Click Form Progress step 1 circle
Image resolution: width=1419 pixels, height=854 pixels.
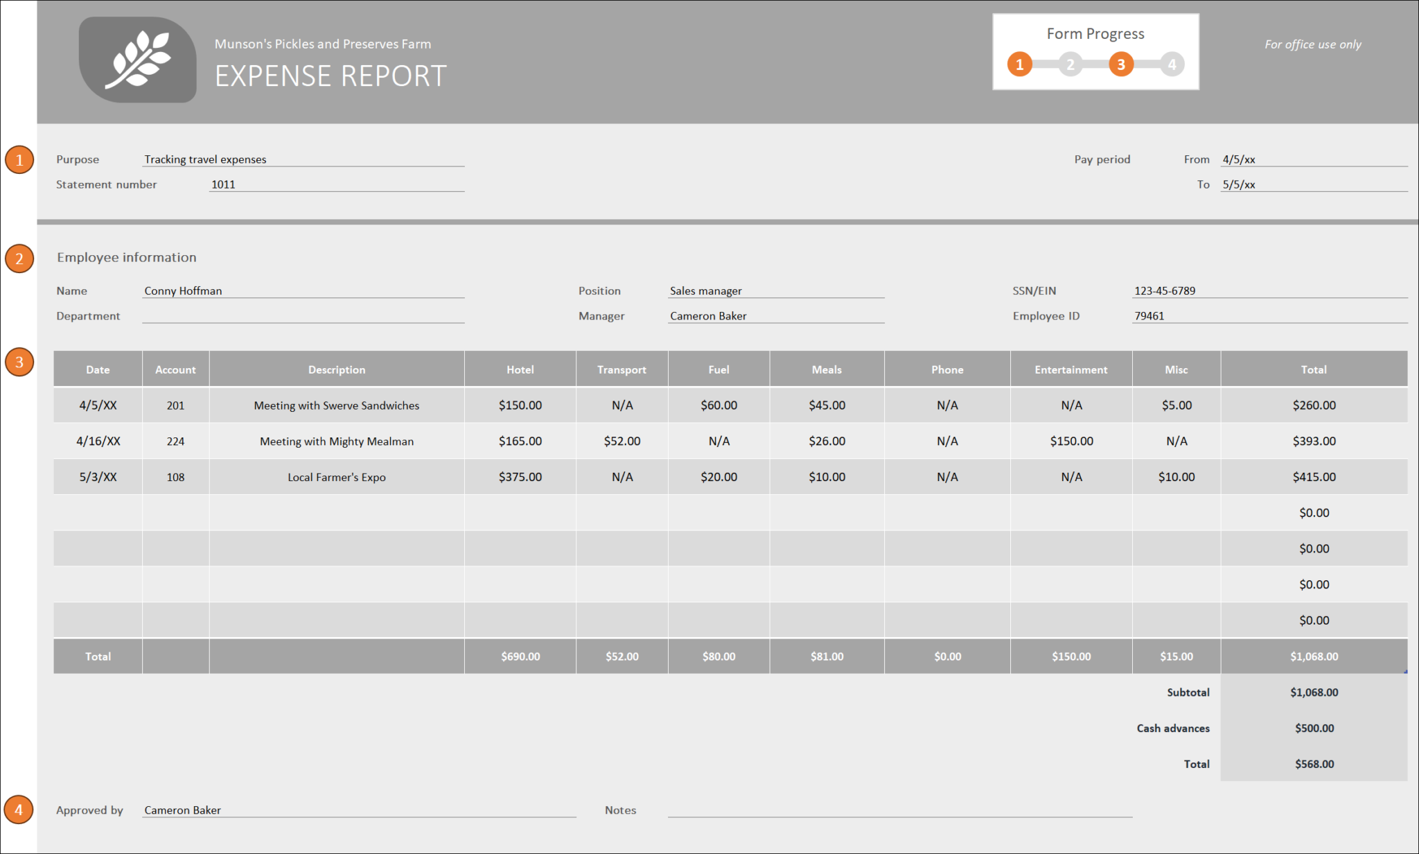point(1019,64)
